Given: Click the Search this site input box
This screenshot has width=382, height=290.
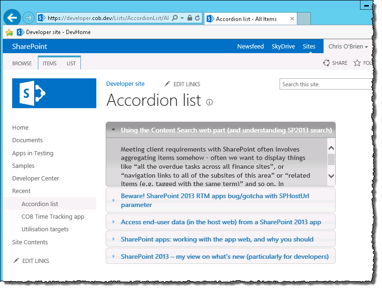Looking at the screenshot, I should (326, 84).
